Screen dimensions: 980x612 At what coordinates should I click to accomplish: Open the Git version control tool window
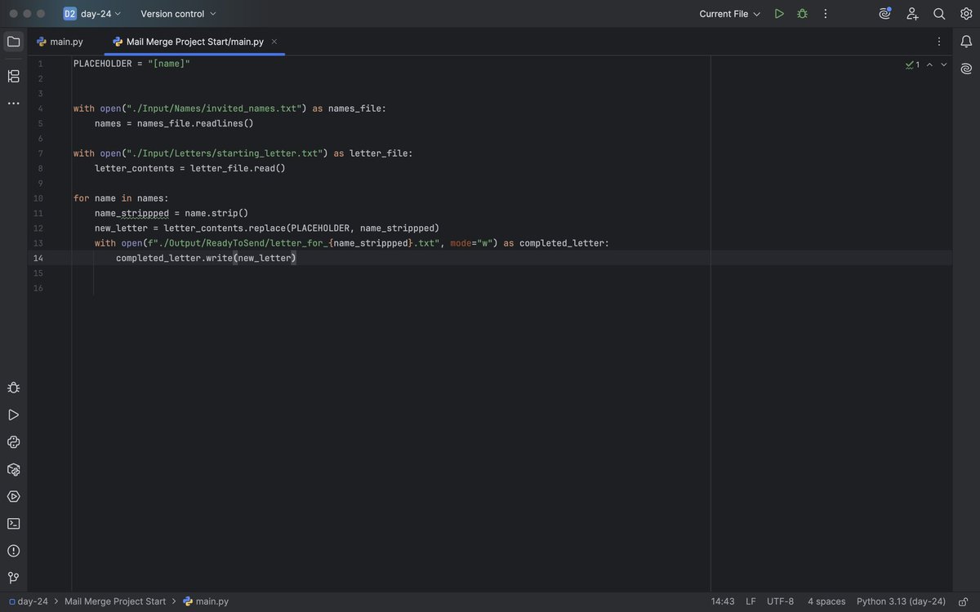pyautogui.click(x=13, y=578)
